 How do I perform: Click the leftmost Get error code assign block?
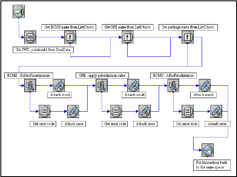pyautogui.click(x=45, y=111)
